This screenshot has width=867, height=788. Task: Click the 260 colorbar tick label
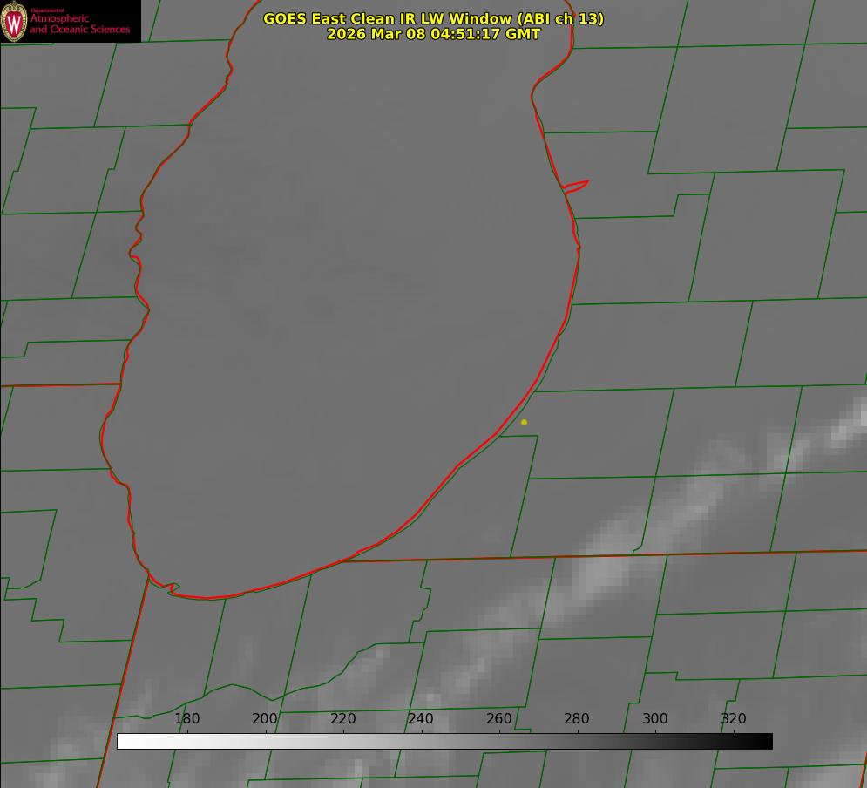click(x=499, y=718)
